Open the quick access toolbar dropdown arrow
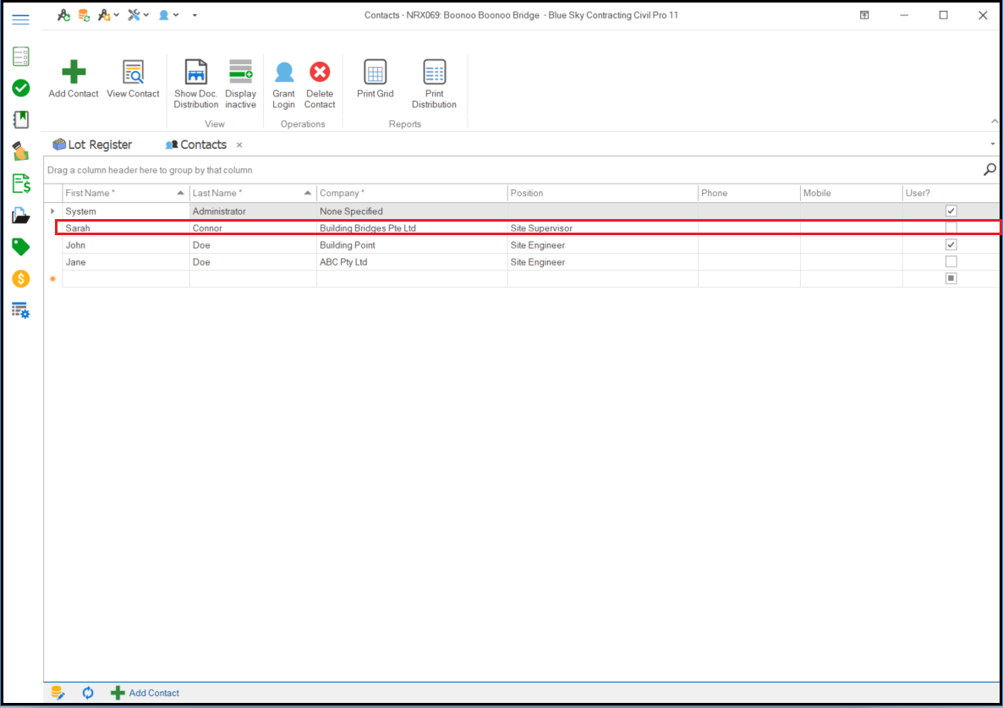The width and height of the screenshot is (1003, 708). [195, 15]
